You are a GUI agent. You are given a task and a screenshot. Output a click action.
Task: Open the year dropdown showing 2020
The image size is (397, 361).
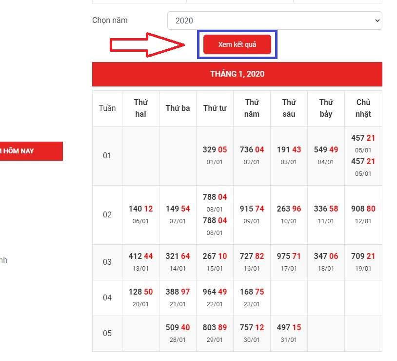click(275, 21)
